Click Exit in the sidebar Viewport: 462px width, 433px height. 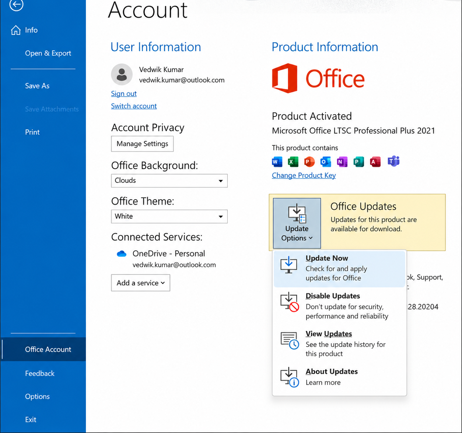[43, 420]
